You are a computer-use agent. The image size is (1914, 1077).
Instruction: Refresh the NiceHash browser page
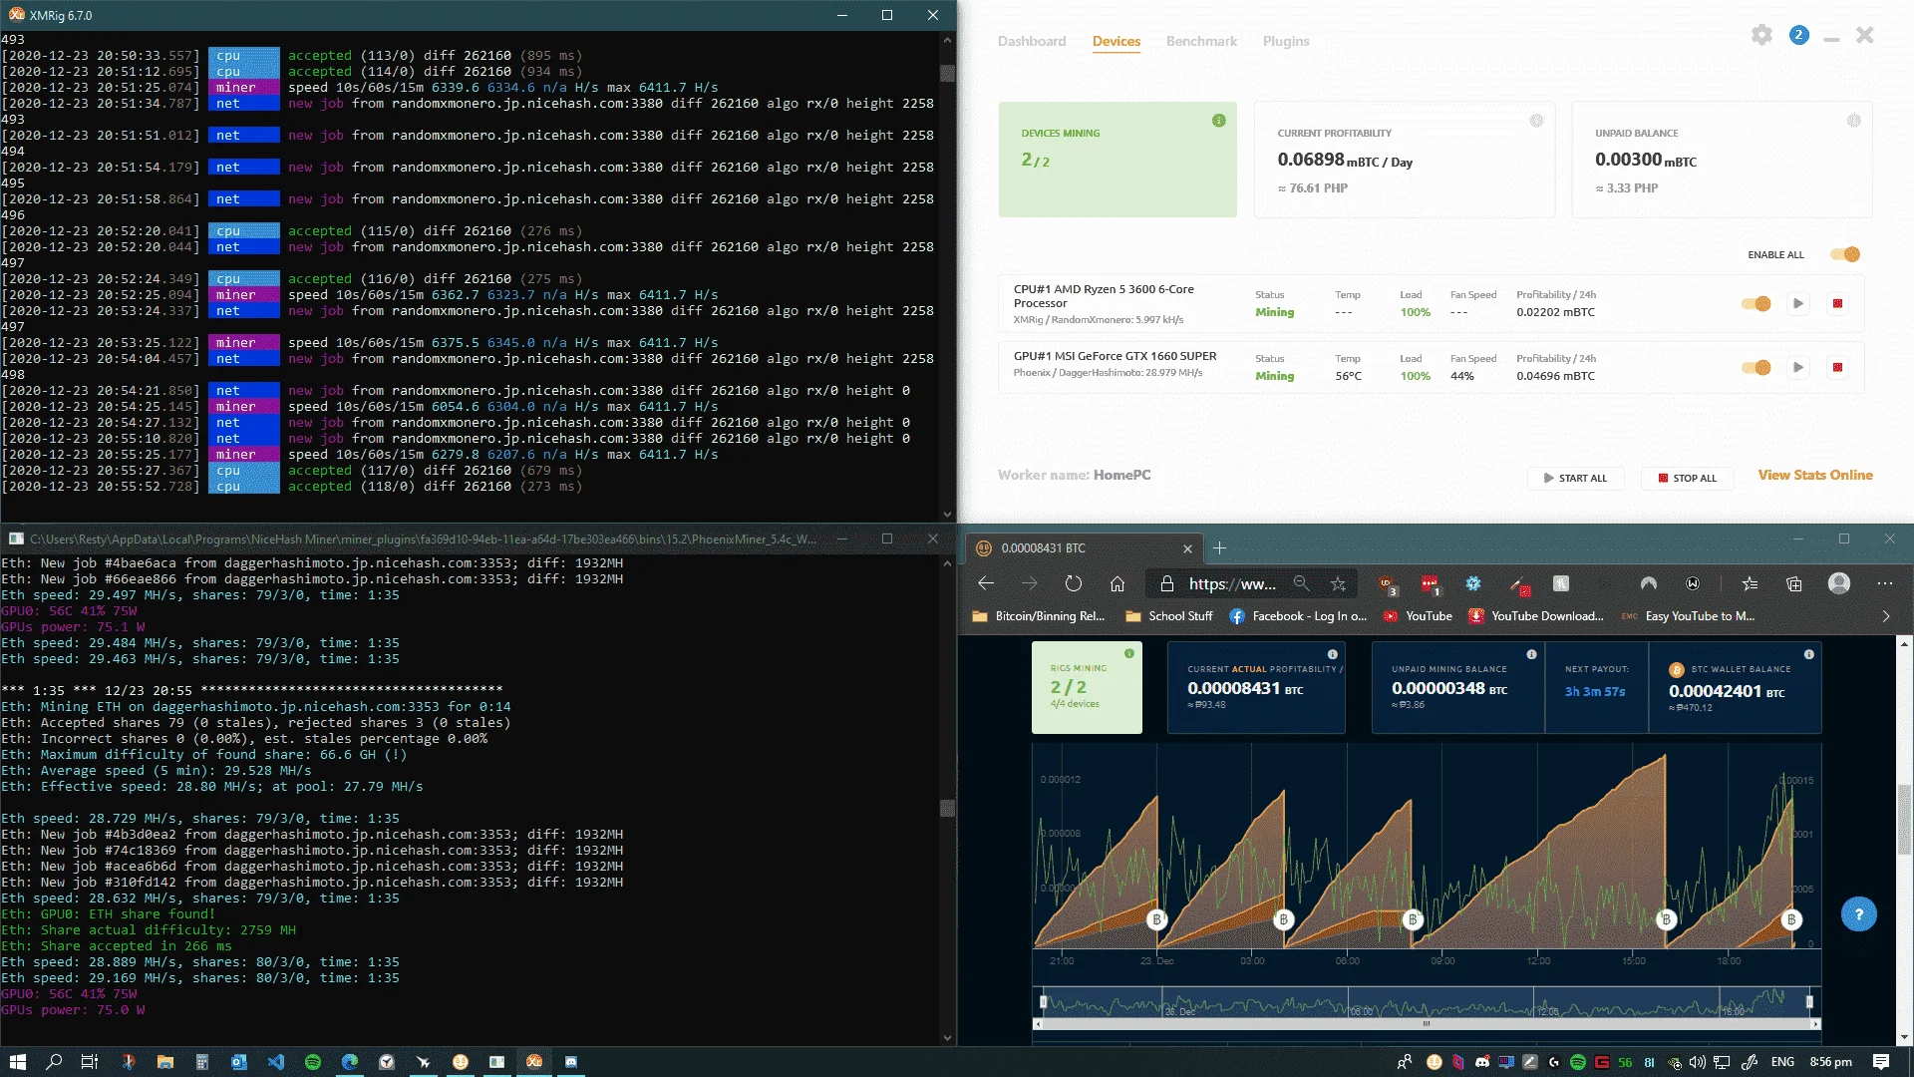(1073, 583)
